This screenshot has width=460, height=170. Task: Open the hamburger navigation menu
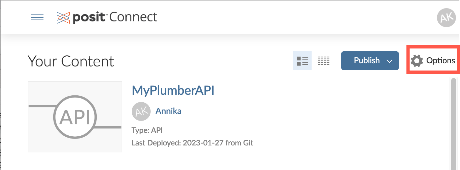(x=37, y=17)
